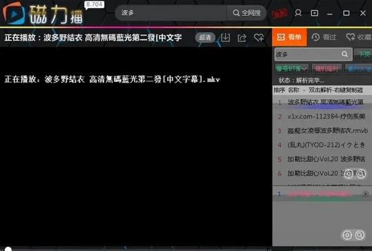Viewport: 372px width, 251px height.
Task: Click the 名称 column header
Action: pyautogui.click(x=293, y=90)
